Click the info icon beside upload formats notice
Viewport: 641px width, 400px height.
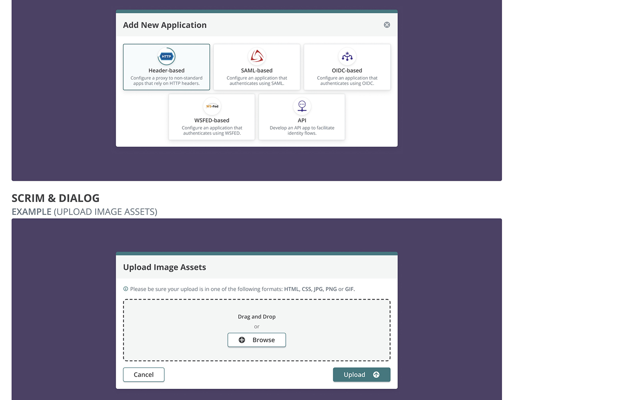126,289
